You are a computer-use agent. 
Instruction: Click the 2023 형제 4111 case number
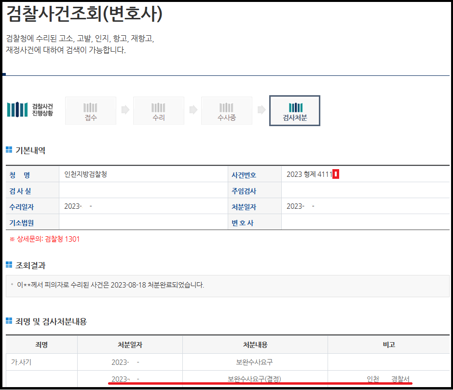point(309,174)
